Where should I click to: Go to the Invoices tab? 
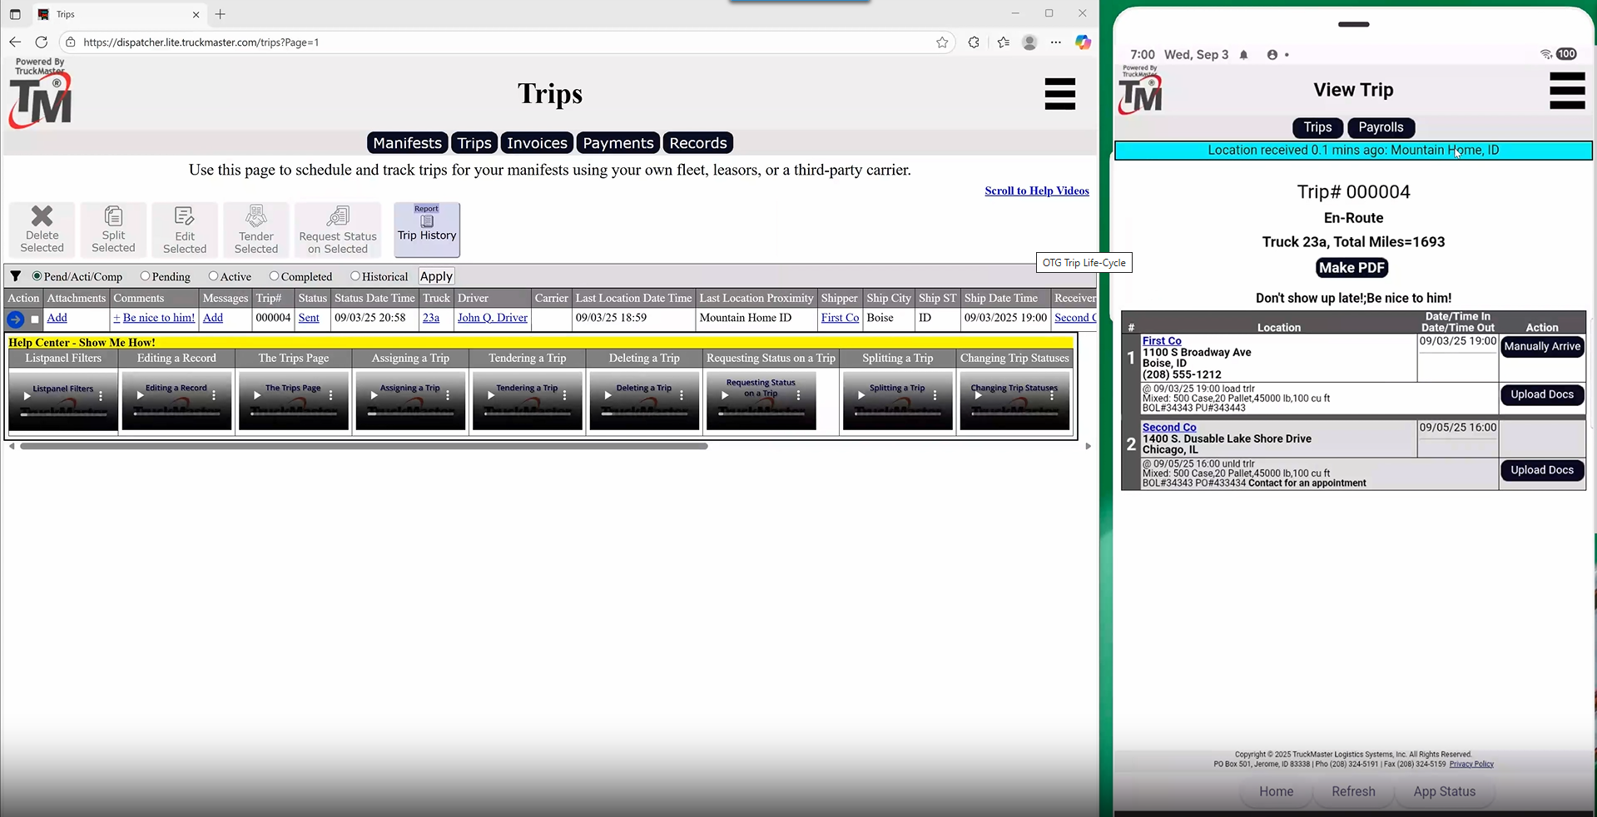(537, 143)
